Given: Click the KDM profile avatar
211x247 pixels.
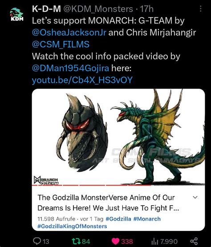Looking at the screenshot, I should tap(17, 15).
